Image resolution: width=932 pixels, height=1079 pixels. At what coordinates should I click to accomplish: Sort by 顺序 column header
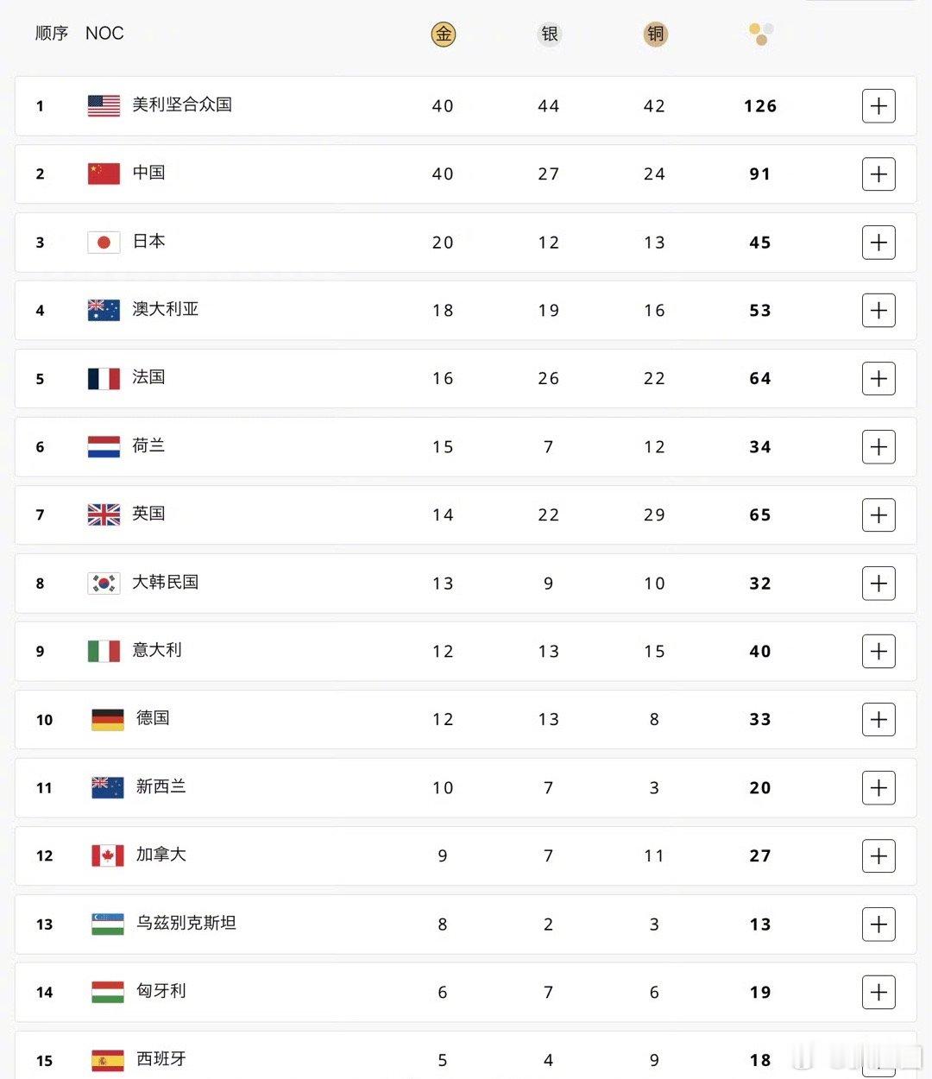click(52, 34)
